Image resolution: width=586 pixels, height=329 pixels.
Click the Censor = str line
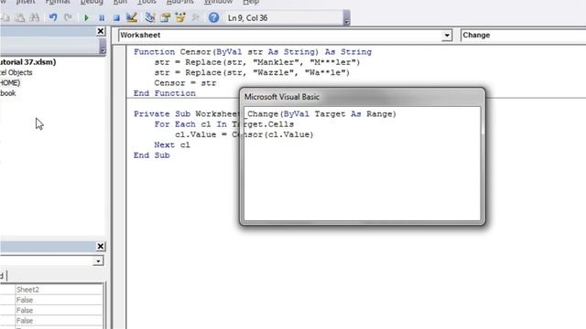(x=185, y=83)
